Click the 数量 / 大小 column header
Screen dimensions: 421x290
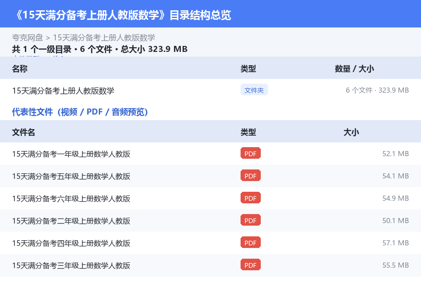[354, 69]
